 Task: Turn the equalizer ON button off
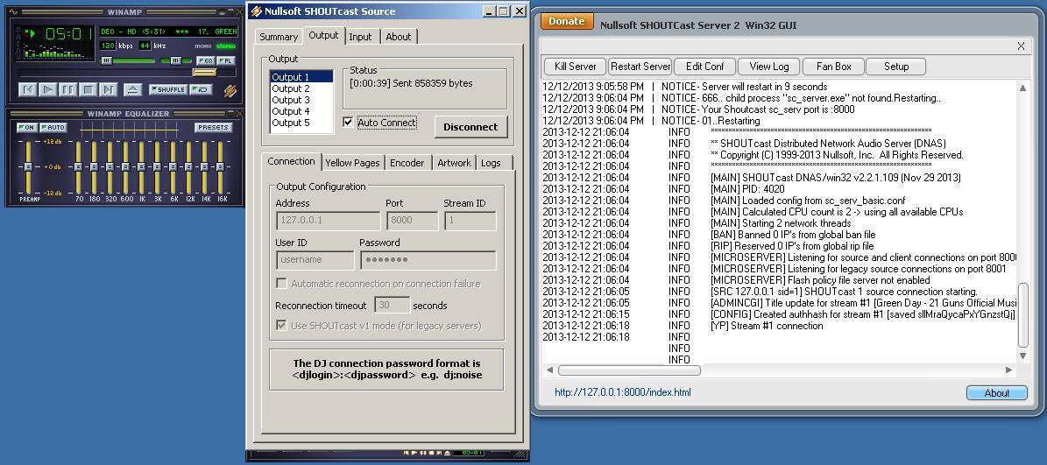click(x=26, y=128)
